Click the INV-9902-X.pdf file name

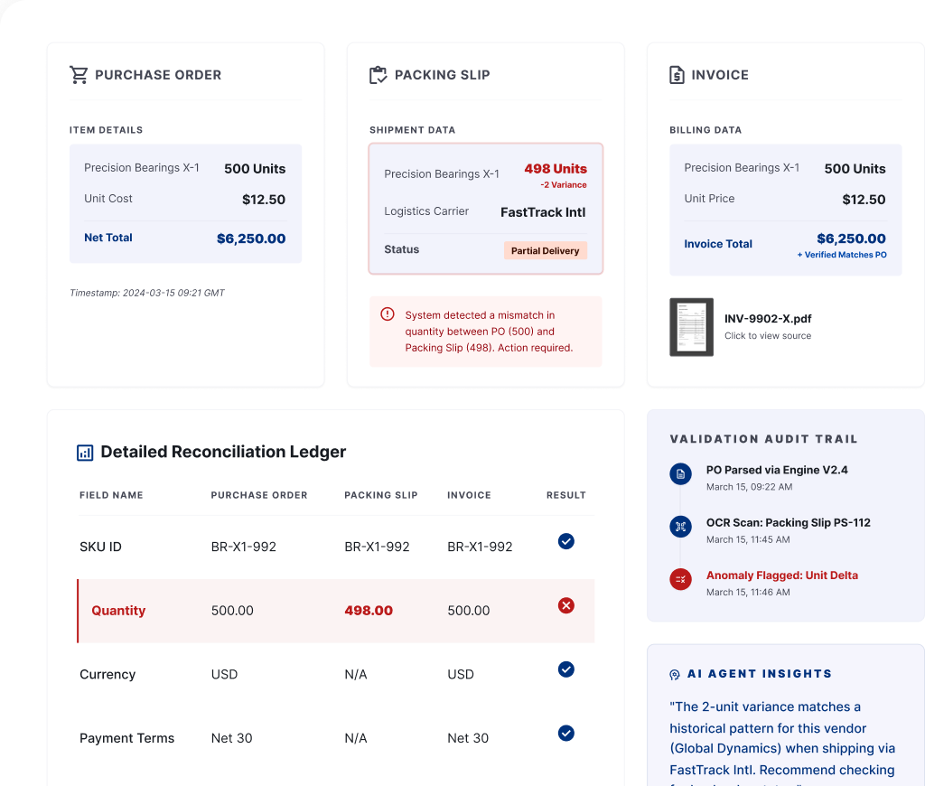click(x=768, y=319)
